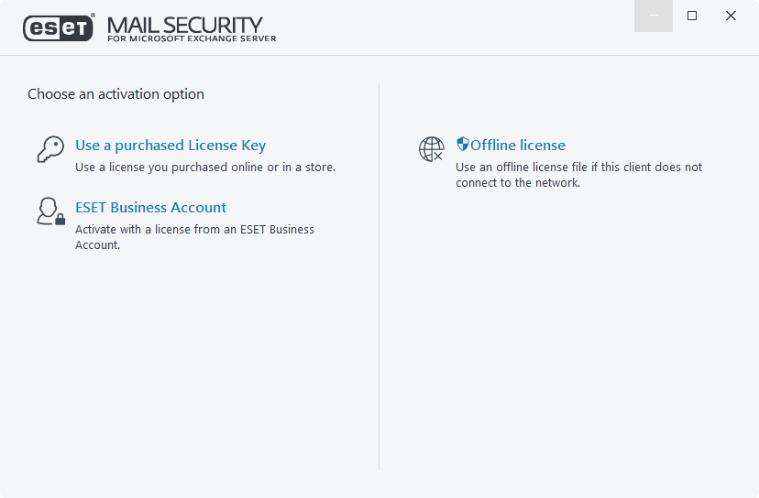759x498 pixels.
Task: Close the ESET Mail Security window
Action: [731, 16]
